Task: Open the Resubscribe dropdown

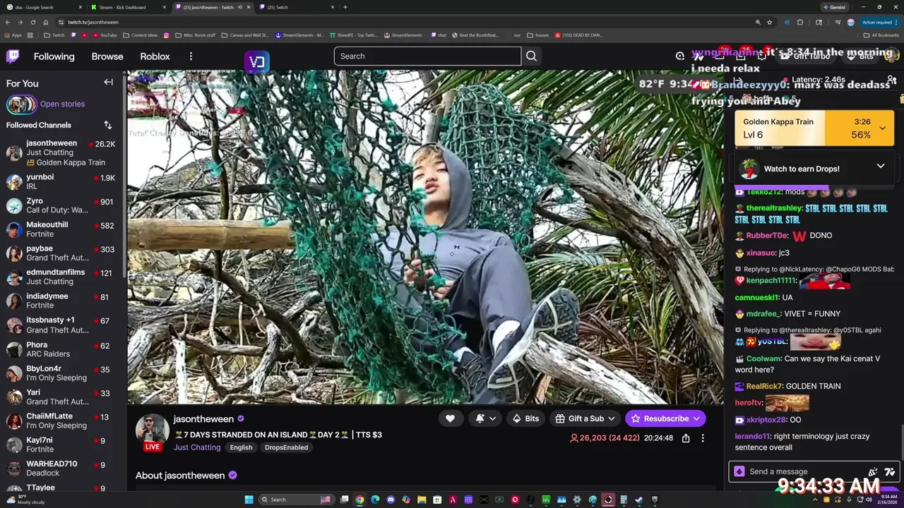Action: pyautogui.click(x=665, y=418)
